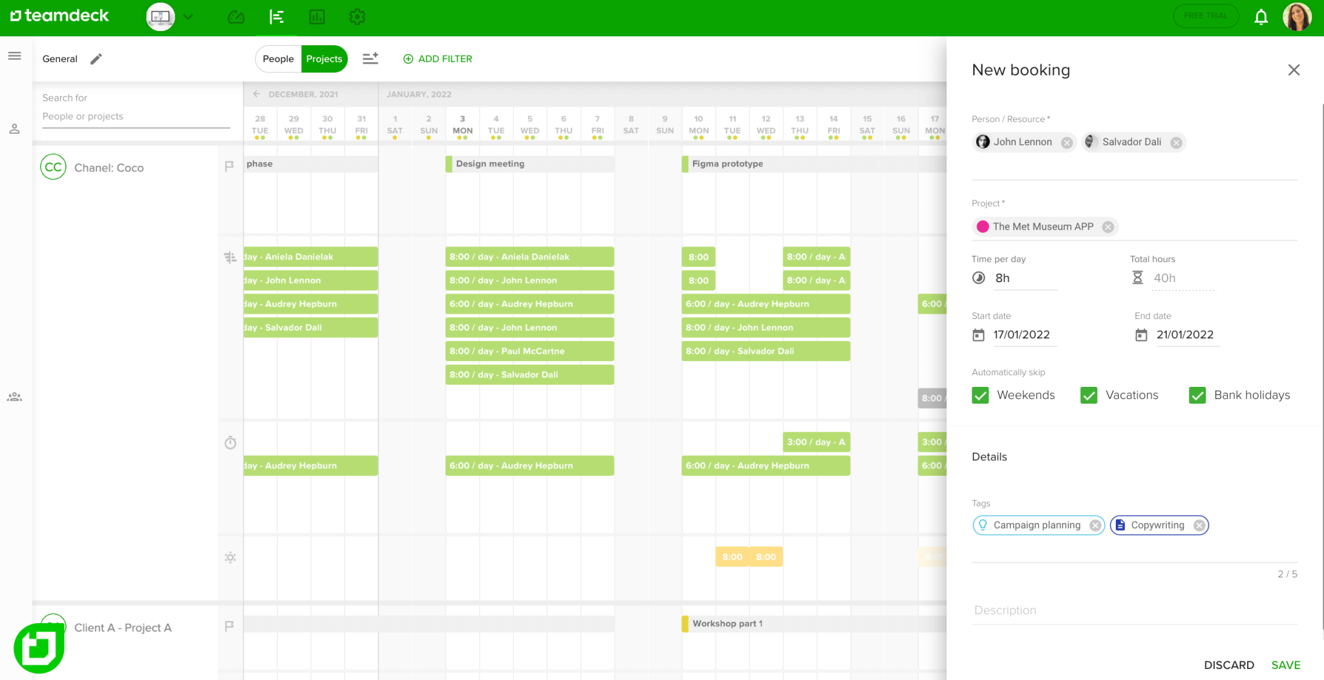The image size is (1324, 680).
Task: Switch to the People tab
Action: 278,59
